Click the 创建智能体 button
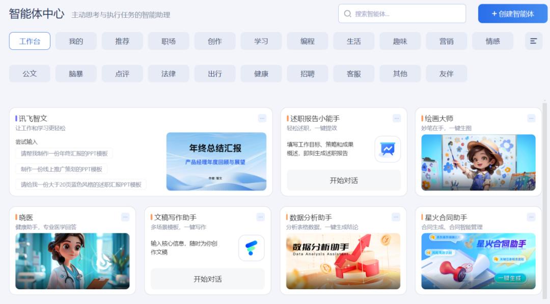 [512, 14]
